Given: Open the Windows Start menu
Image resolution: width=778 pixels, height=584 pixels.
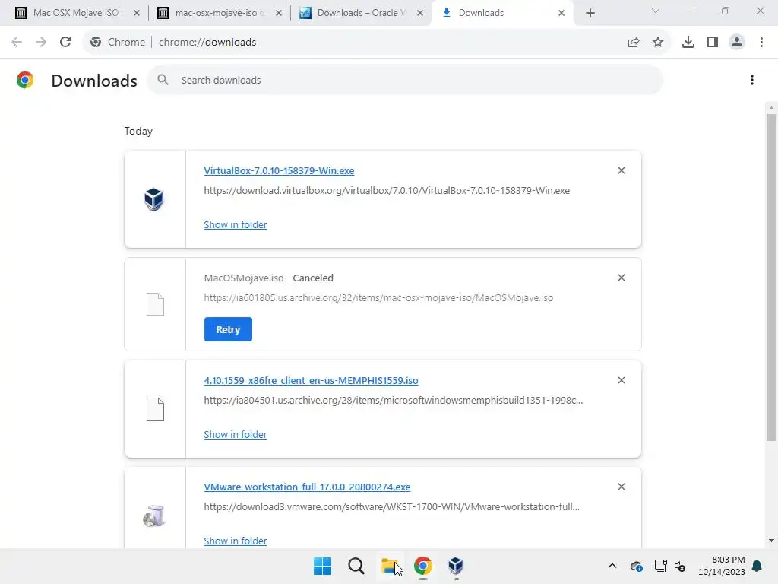Looking at the screenshot, I should 322,566.
